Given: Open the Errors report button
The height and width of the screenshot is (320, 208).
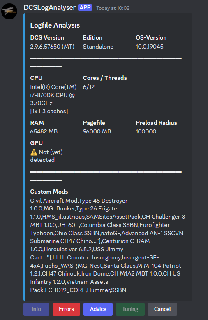Looking at the screenshot, I should [67, 309].
